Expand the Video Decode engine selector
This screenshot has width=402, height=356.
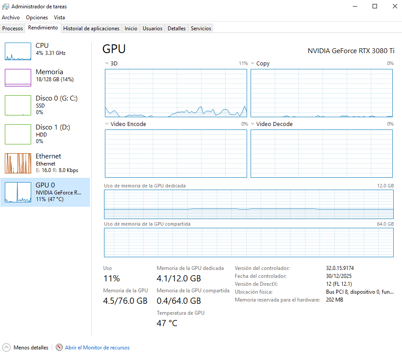pos(253,124)
